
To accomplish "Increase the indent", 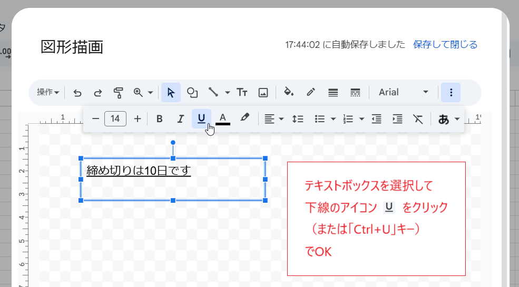I will pyautogui.click(x=397, y=119).
